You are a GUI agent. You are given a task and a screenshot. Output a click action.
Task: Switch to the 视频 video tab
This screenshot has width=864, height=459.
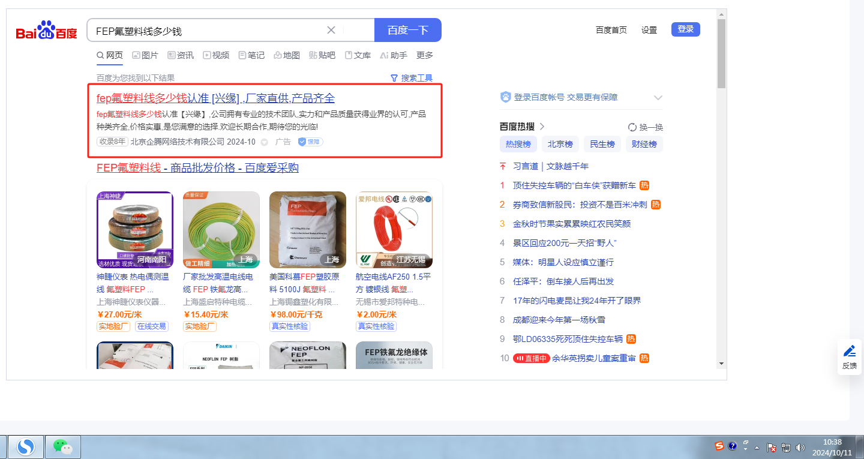pyautogui.click(x=216, y=55)
